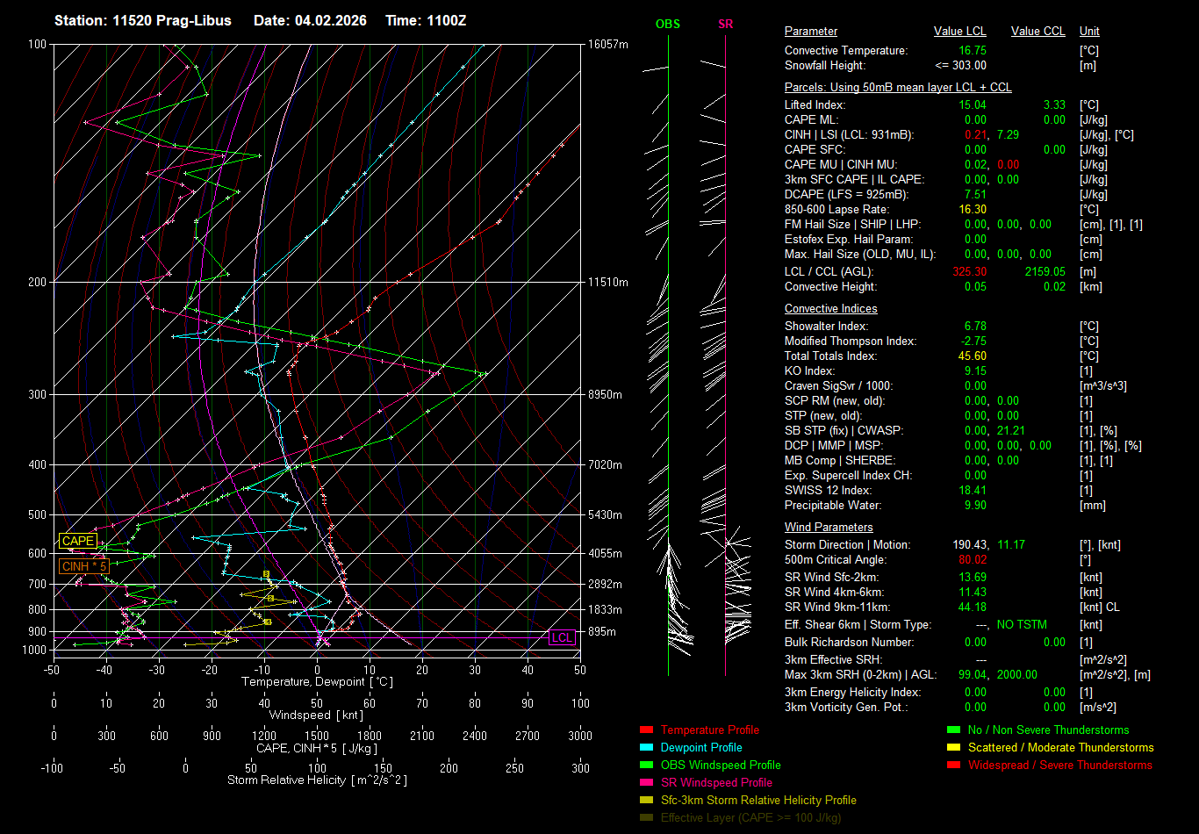Click the underlined Convective Indices heading
The height and width of the screenshot is (834, 1199).
coord(830,309)
